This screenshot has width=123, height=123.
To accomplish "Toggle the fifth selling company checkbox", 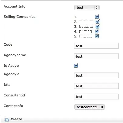I will click(x=97, y=36).
